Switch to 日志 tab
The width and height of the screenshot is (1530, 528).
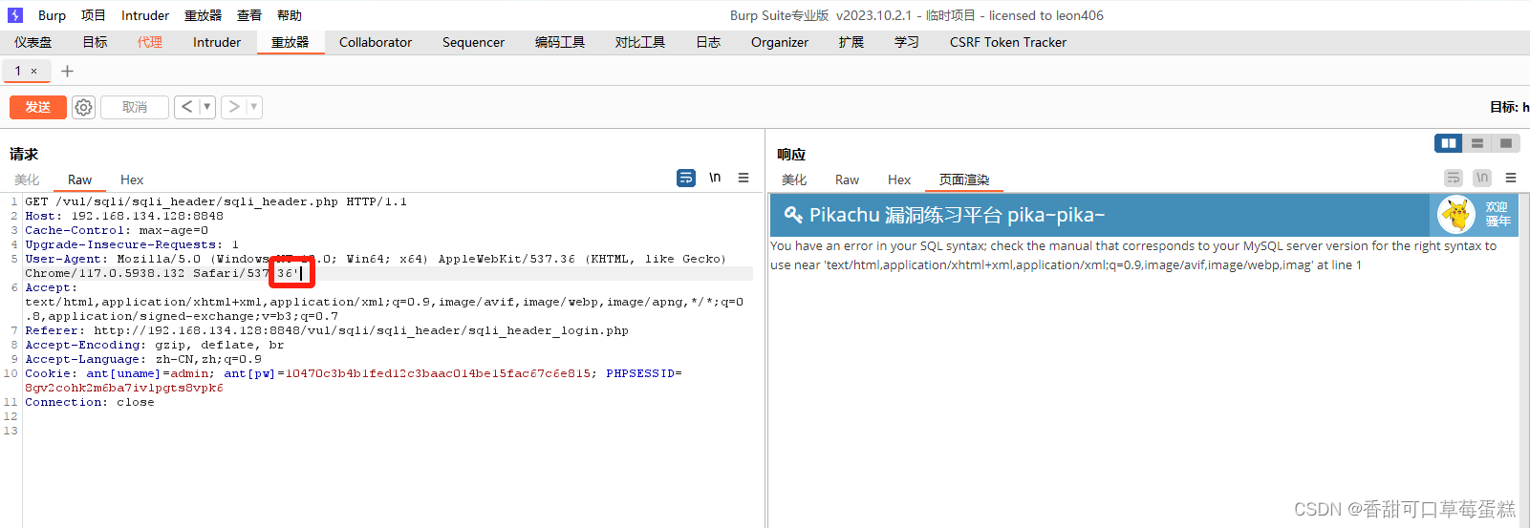708,42
